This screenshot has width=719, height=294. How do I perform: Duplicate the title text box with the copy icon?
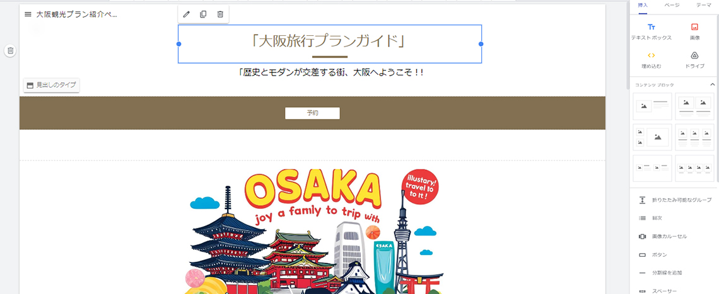203,14
